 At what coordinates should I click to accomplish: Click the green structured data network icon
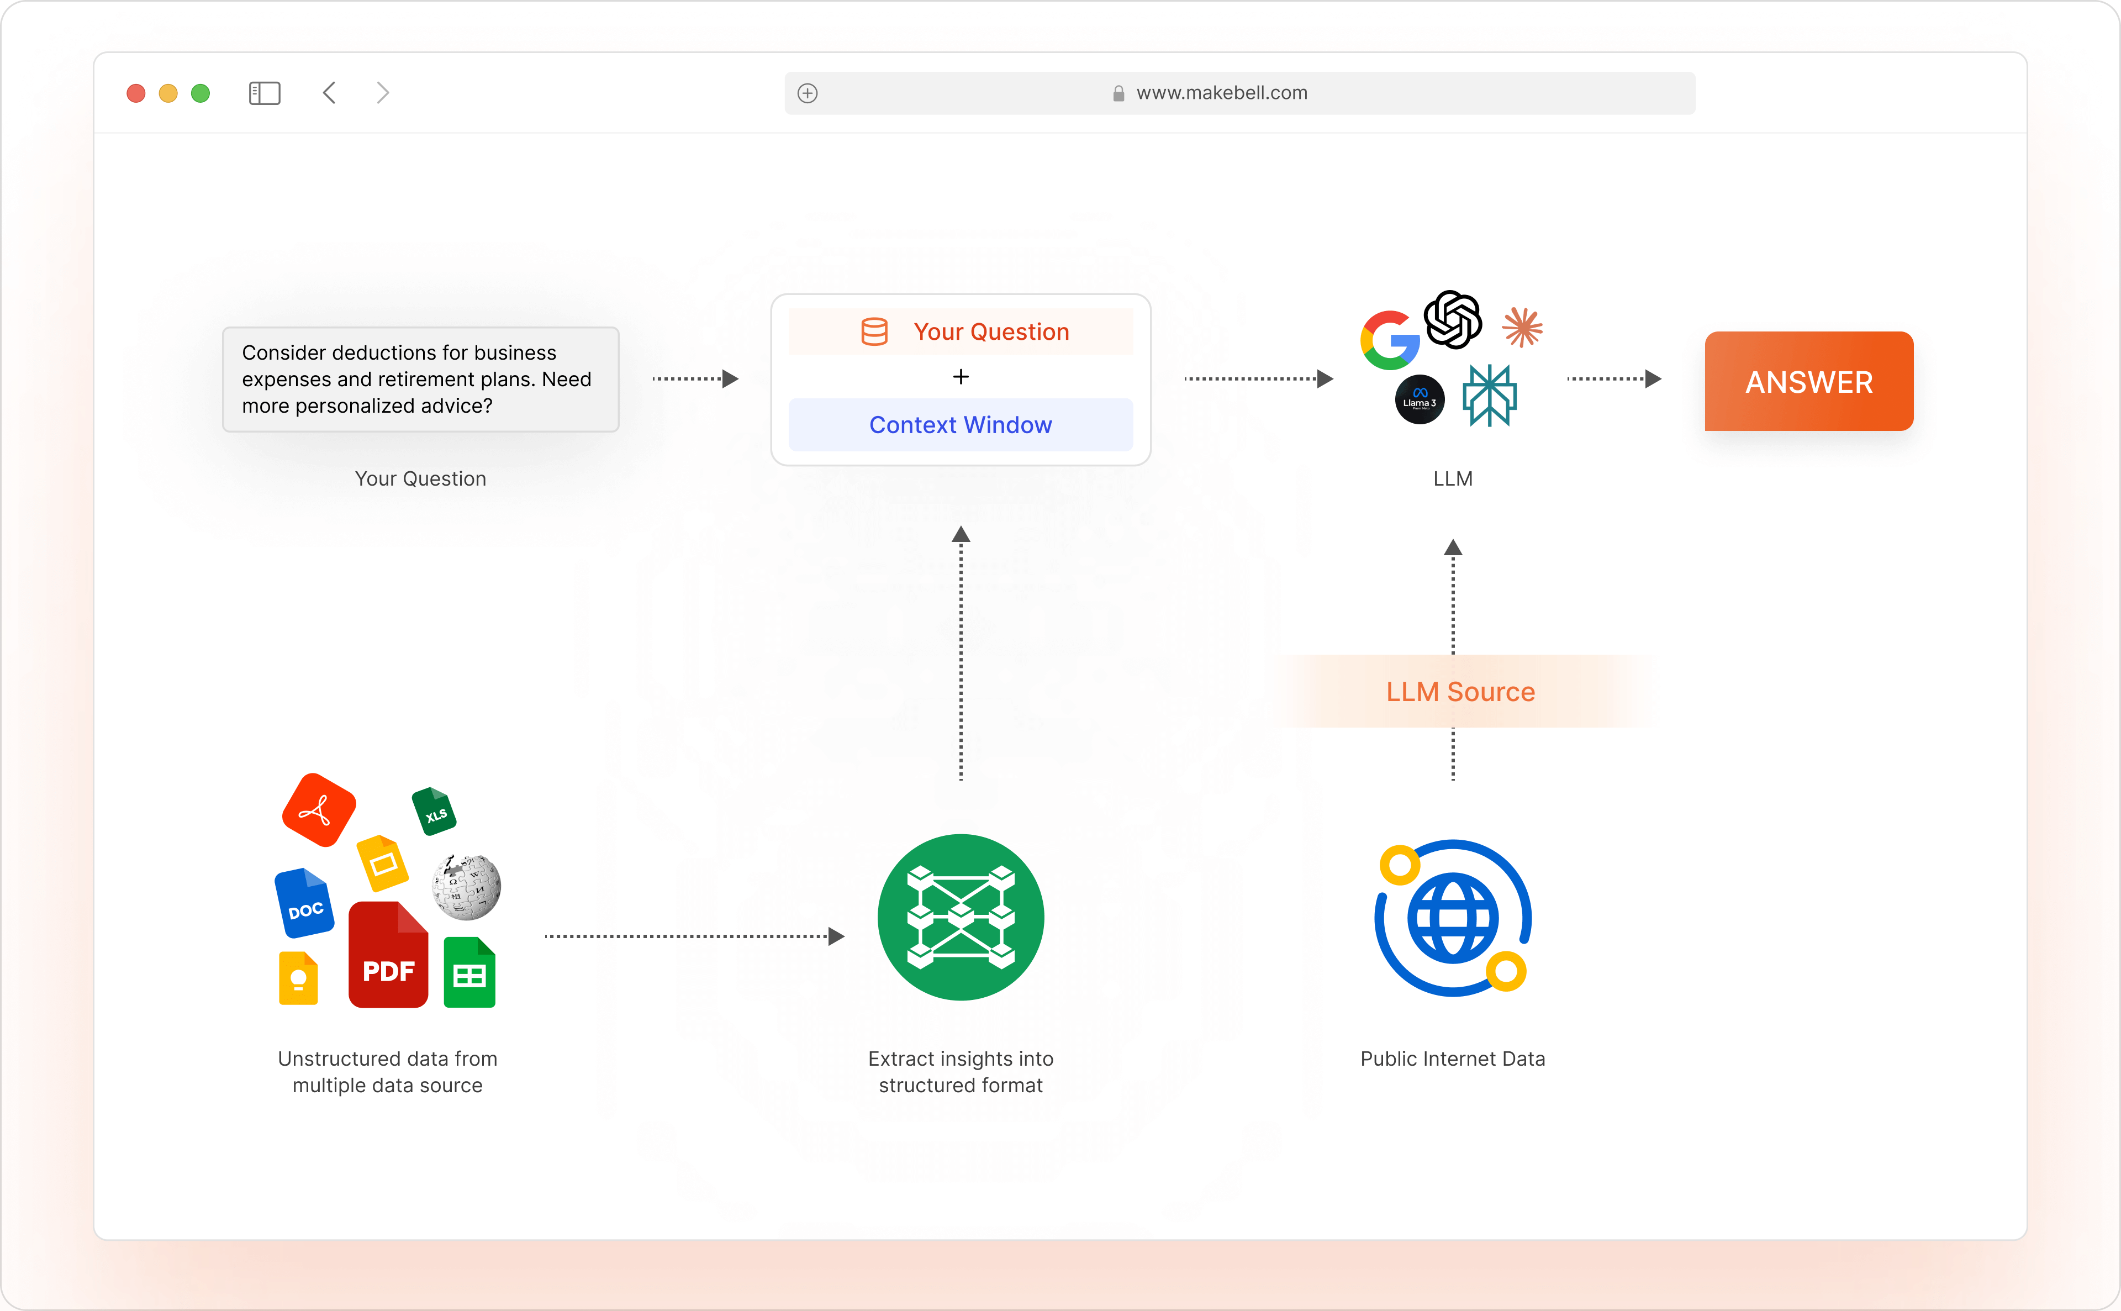(x=961, y=917)
